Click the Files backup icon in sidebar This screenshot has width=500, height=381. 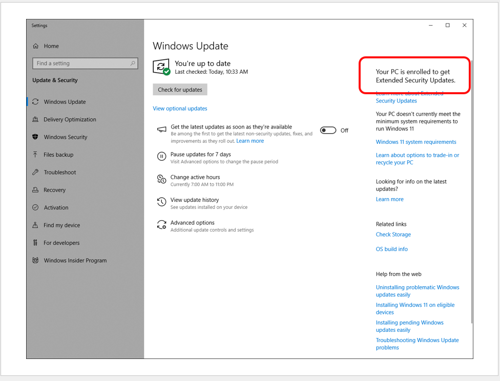tap(35, 154)
